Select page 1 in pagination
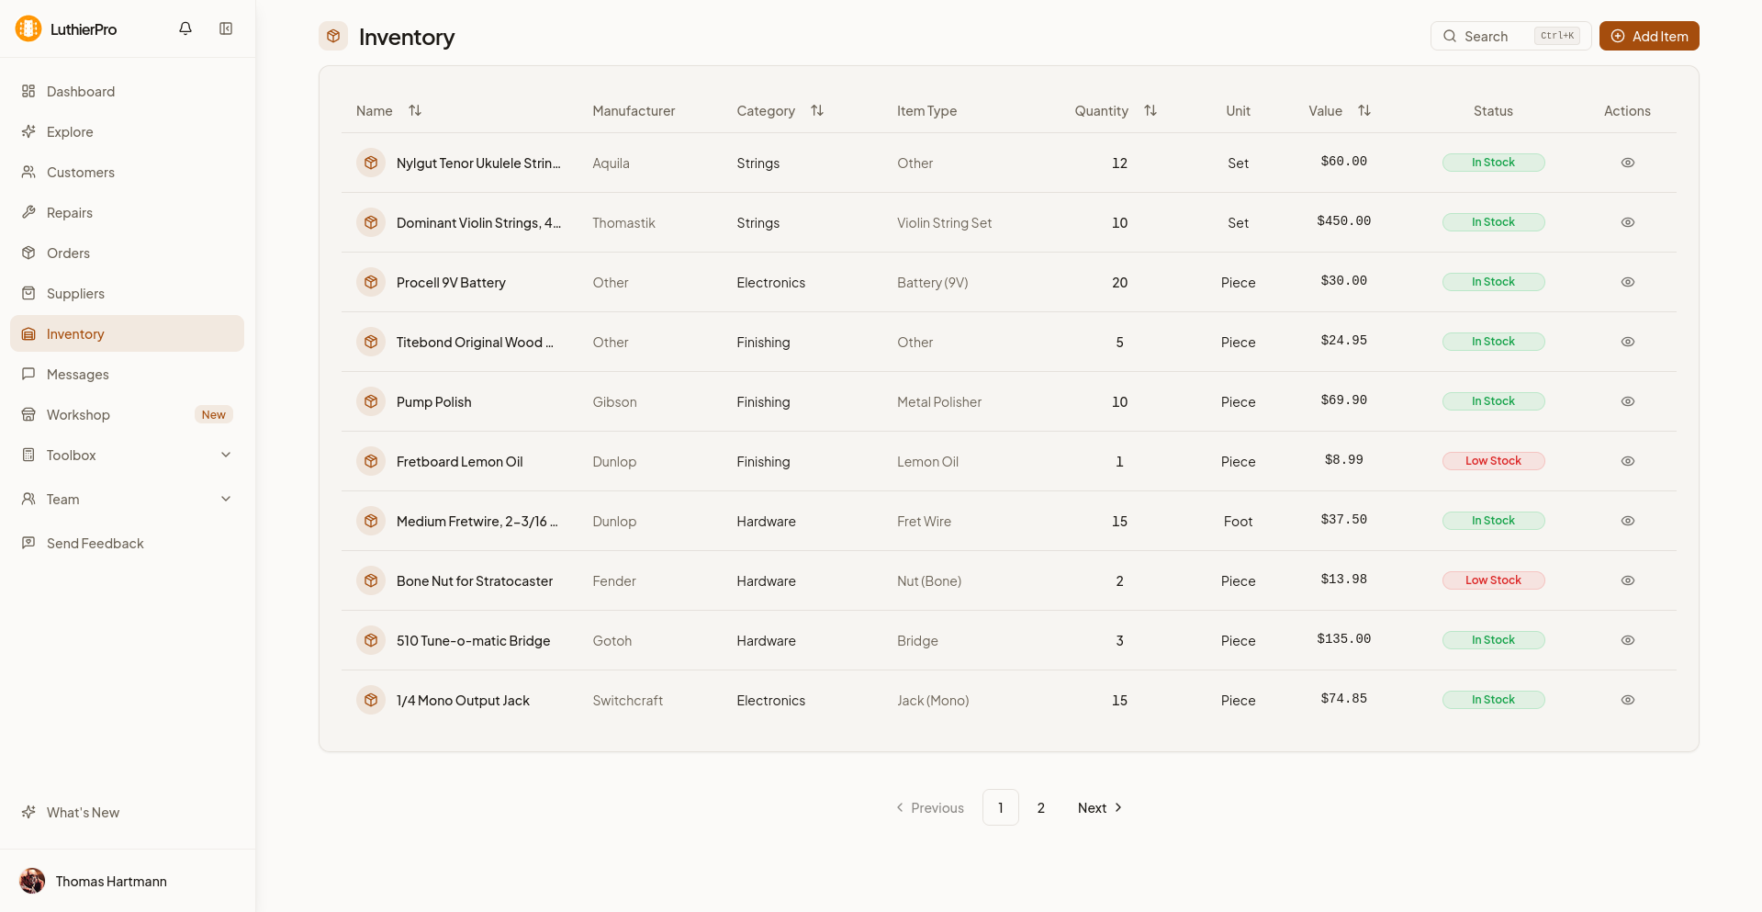 coord(1001,807)
